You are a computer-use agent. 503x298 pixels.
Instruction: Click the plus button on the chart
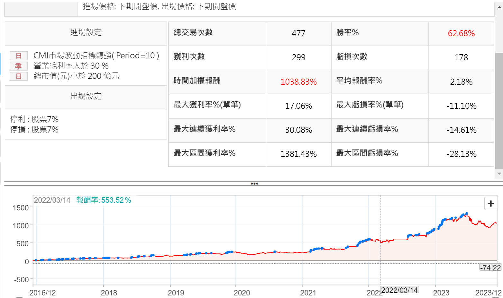click(491, 203)
